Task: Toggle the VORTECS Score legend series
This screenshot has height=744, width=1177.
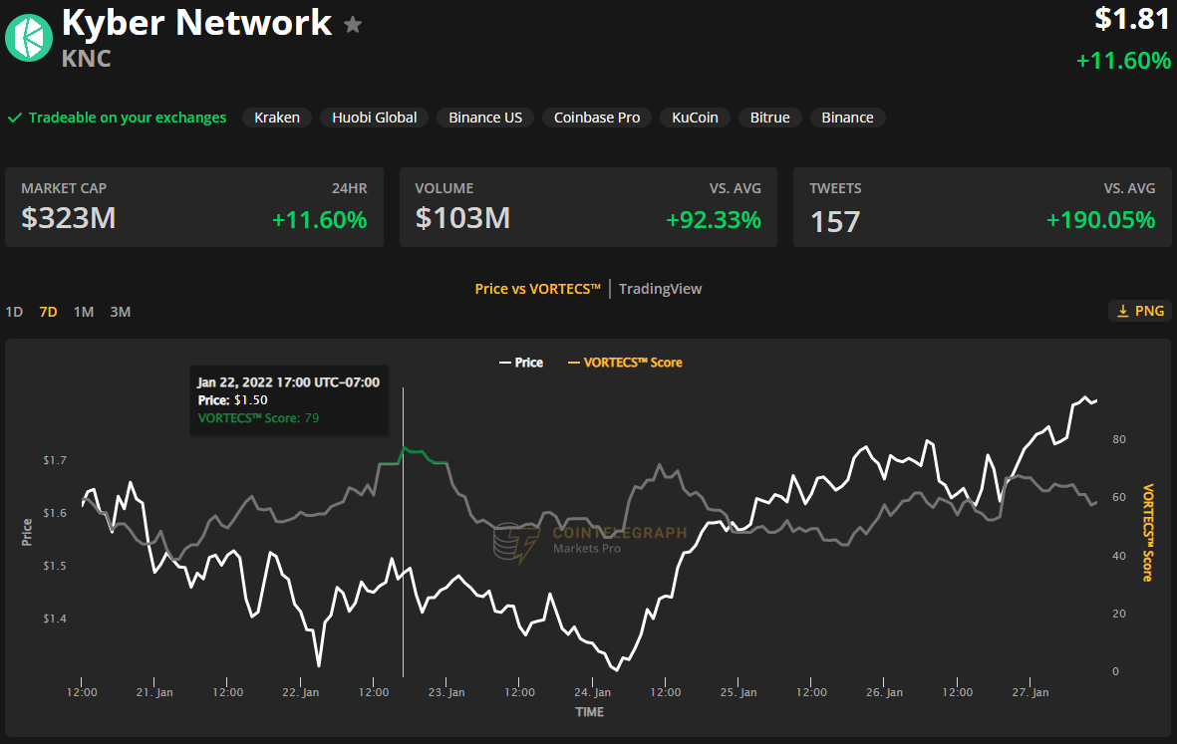Action: pos(625,363)
